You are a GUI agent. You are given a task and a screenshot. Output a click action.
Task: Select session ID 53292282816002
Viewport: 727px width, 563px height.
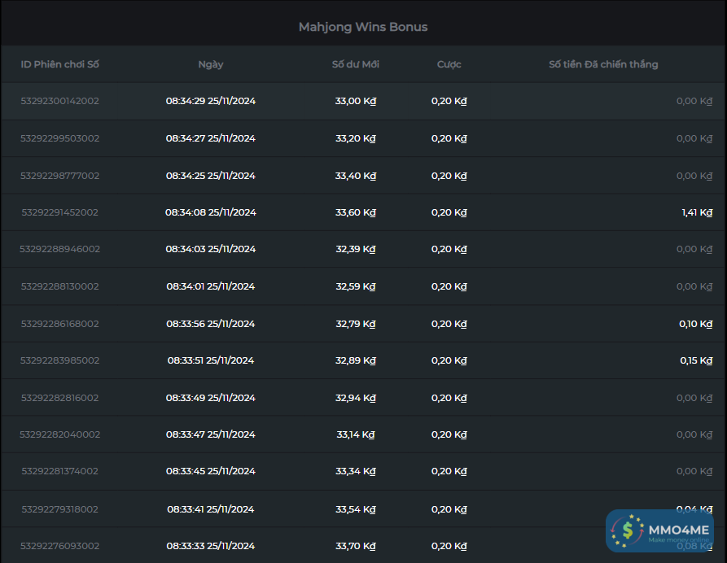60,398
